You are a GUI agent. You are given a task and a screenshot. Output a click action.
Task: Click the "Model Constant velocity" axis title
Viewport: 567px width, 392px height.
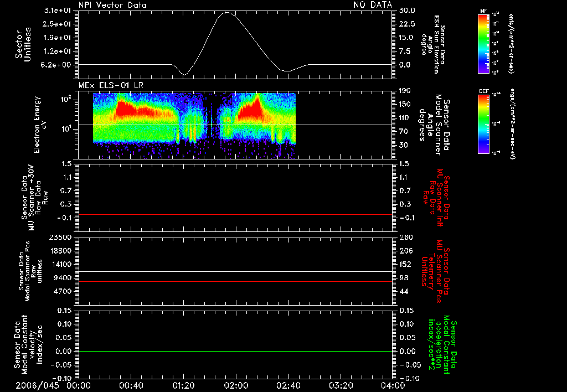point(28,344)
